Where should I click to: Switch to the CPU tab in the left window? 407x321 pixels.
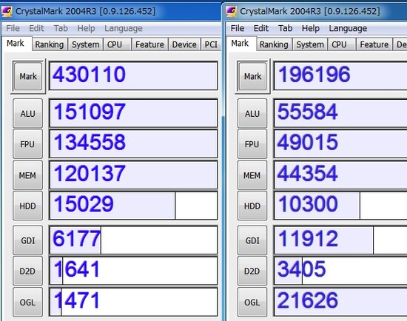[117, 44]
